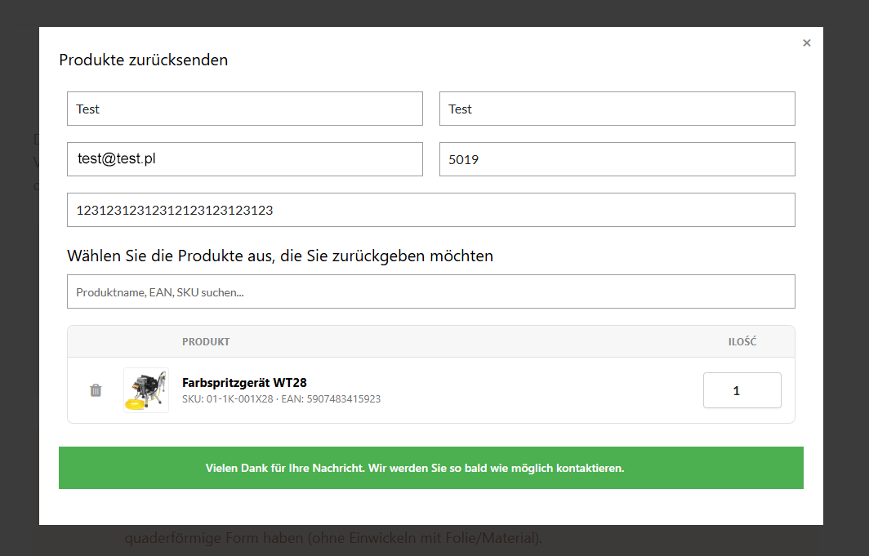
Task: Delete the Farbspritzgerät WT28 row via trash icon
Action: [x=96, y=390]
